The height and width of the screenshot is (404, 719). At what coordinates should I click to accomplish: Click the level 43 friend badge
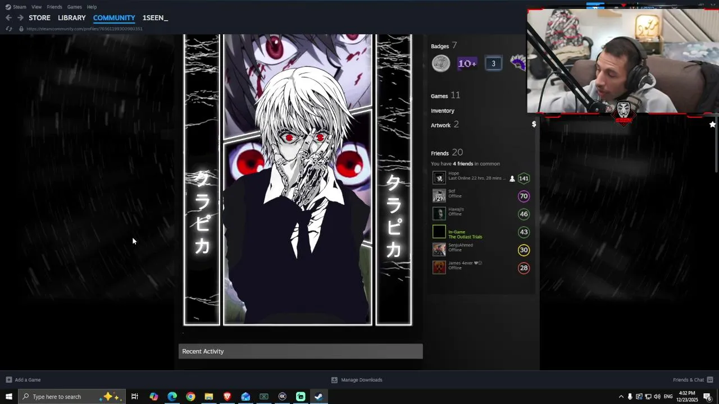click(x=524, y=232)
